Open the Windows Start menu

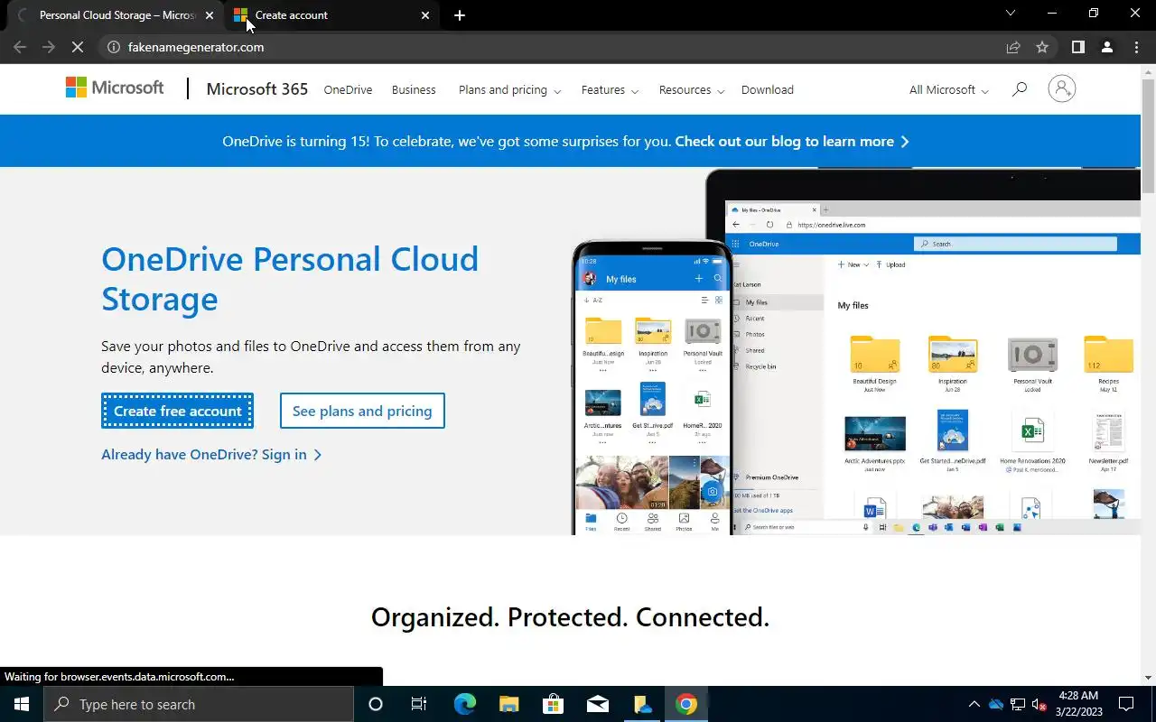click(x=22, y=704)
